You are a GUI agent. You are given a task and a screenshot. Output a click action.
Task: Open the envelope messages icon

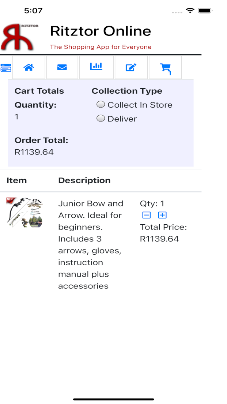pos(62,67)
